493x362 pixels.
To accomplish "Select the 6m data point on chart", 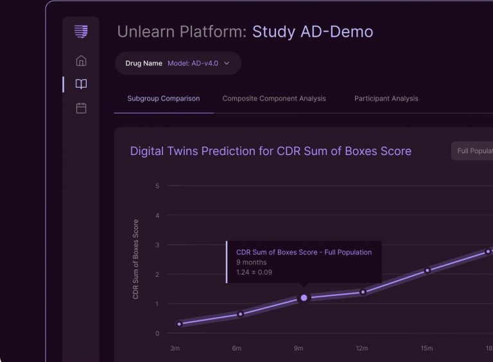I will tap(241, 314).
